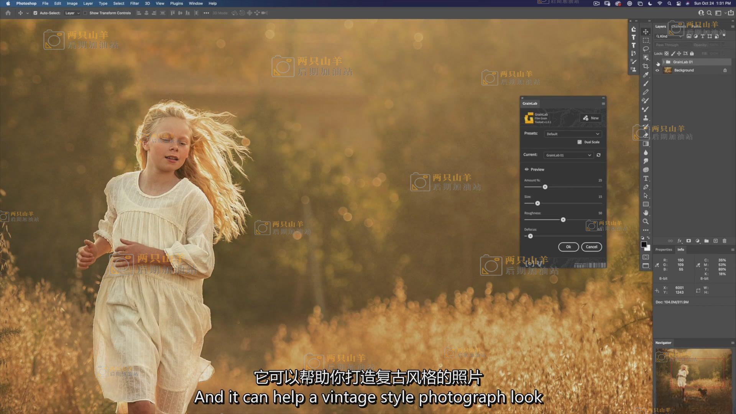Select the Crop tool
Image resolution: width=736 pixels, height=414 pixels.
(x=646, y=66)
